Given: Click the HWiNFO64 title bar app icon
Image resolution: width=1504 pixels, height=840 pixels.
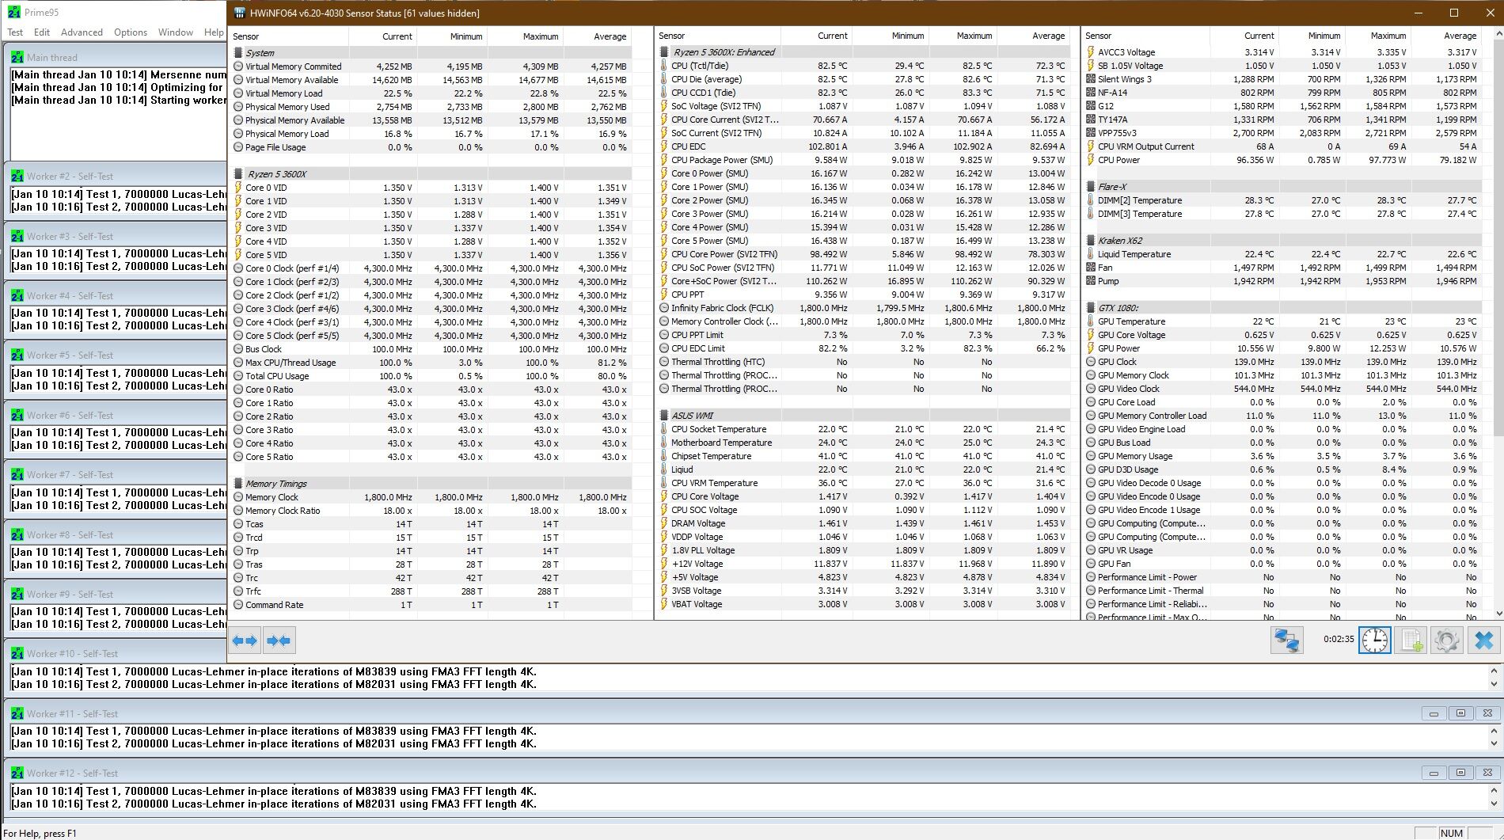Looking at the screenshot, I should tap(240, 13).
